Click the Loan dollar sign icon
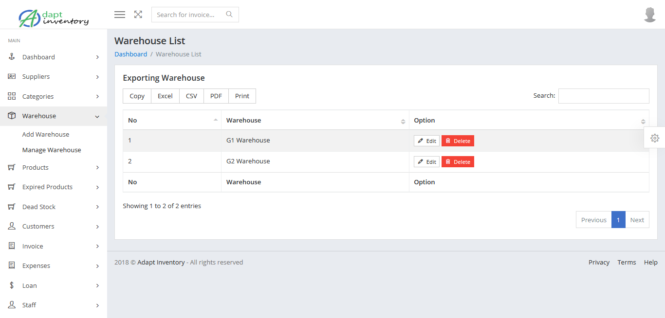Screen dimensions: 665x318 click(12, 285)
